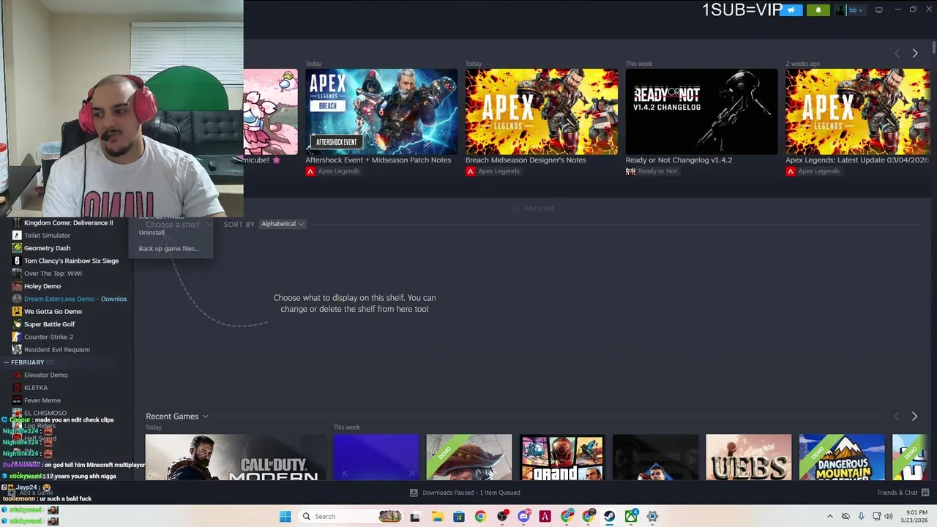Select Over The Top: WWI
Image resolution: width=937 pixels, height=527 pixels.
tap(53, 274)
